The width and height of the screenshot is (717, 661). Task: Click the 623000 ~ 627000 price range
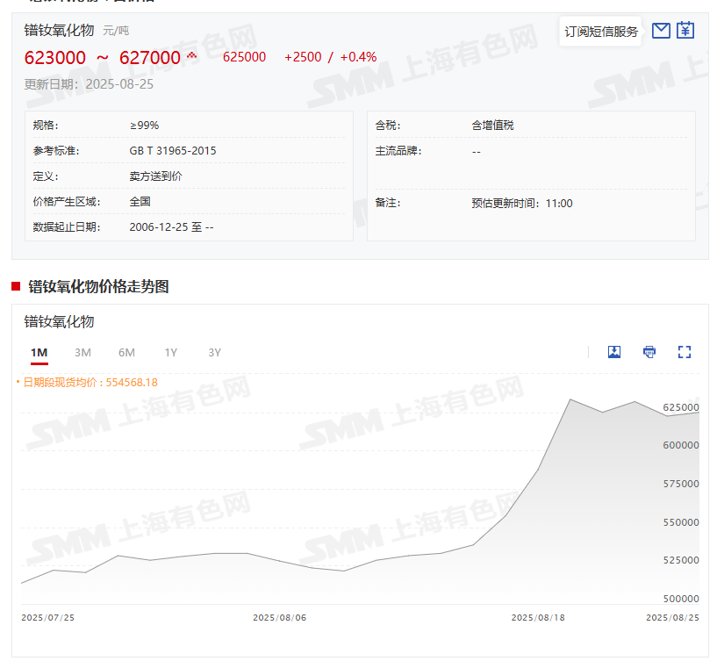pyautogui.click(x=102, y=58)
